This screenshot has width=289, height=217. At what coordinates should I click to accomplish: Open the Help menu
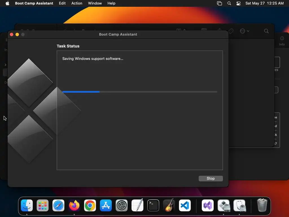111,3
